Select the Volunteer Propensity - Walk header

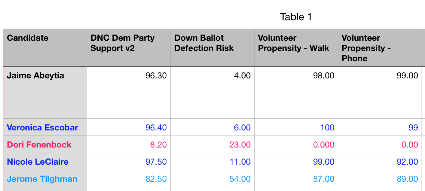point(296,48)
